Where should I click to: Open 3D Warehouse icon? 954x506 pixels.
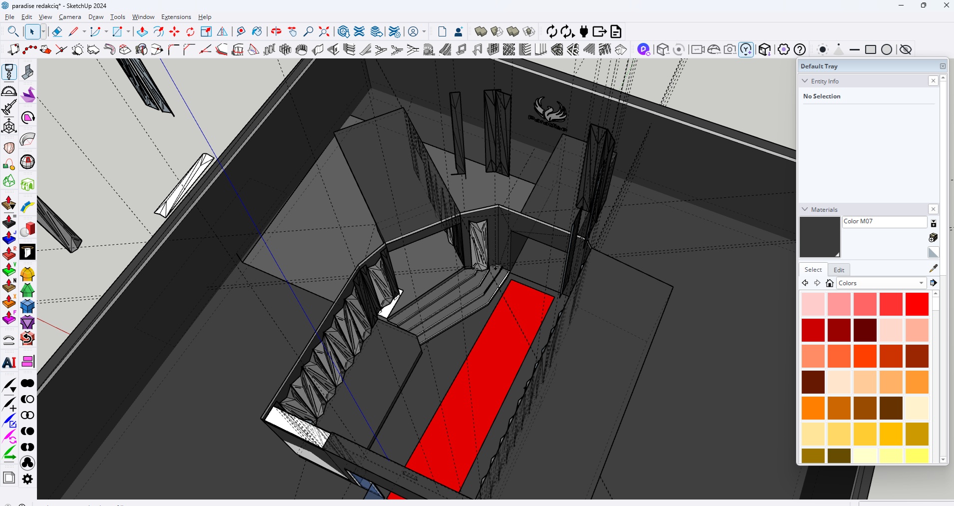[344, 32]
